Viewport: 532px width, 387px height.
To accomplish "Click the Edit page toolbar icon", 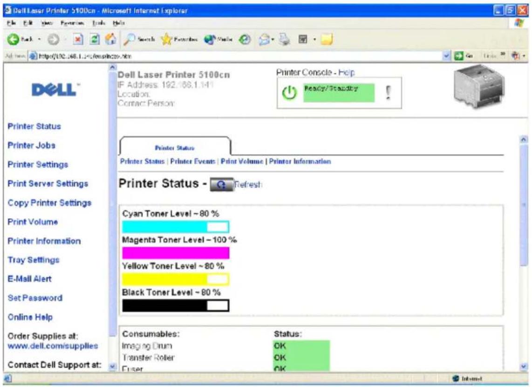I will pos(303,40).
